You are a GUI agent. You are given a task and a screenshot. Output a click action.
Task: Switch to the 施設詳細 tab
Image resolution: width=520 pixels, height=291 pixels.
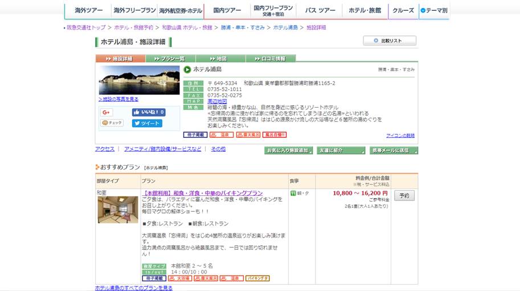(x=120, y=59)
